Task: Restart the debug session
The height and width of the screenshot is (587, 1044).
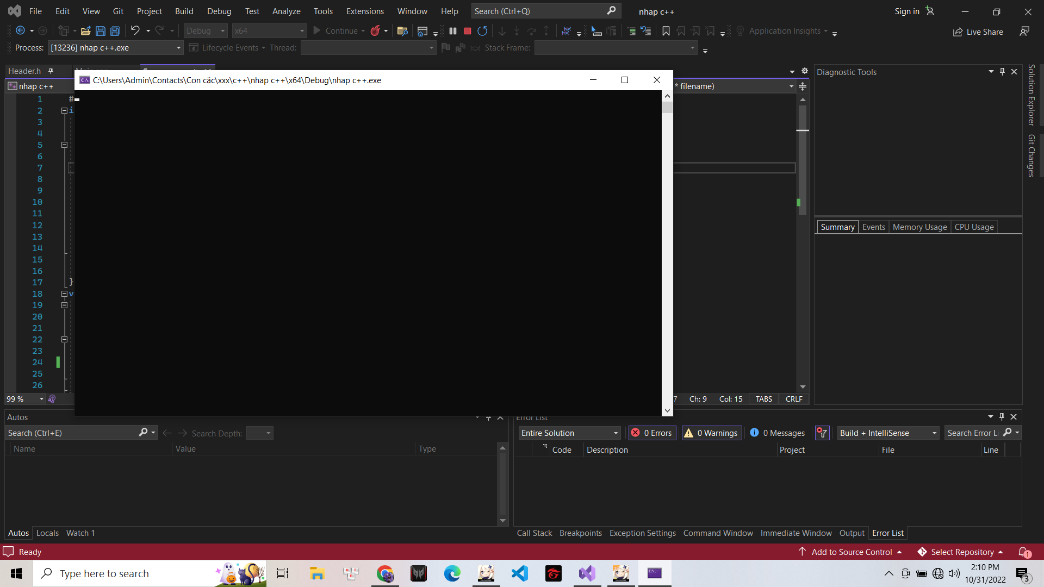Action: (x=482, y=31)
